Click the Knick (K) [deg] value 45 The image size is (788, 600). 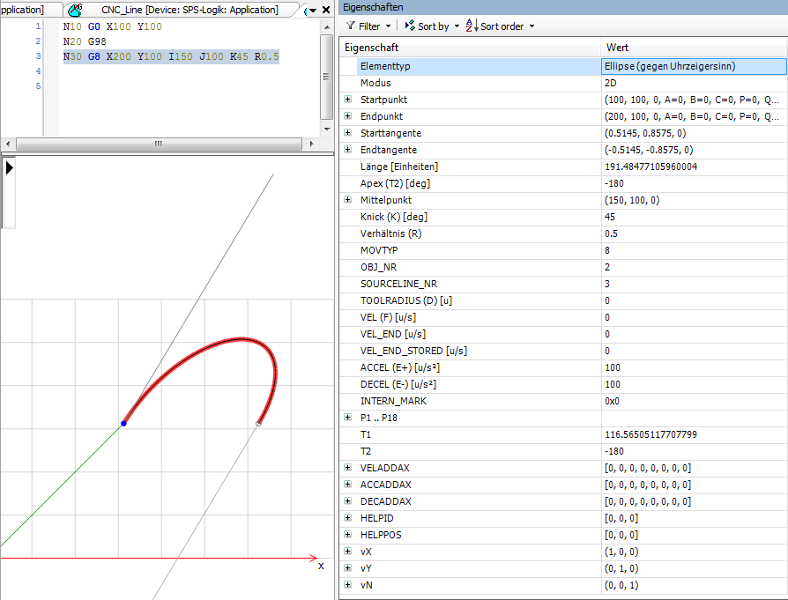[694, 217]
